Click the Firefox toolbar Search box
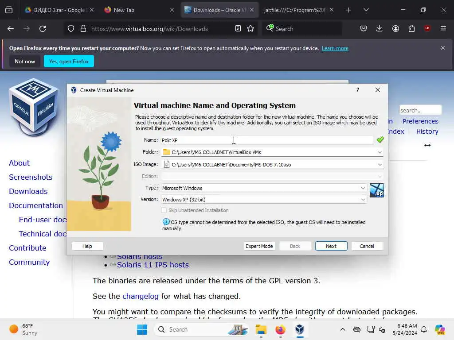This screenshot has width=454, height=340. [302, 29]
